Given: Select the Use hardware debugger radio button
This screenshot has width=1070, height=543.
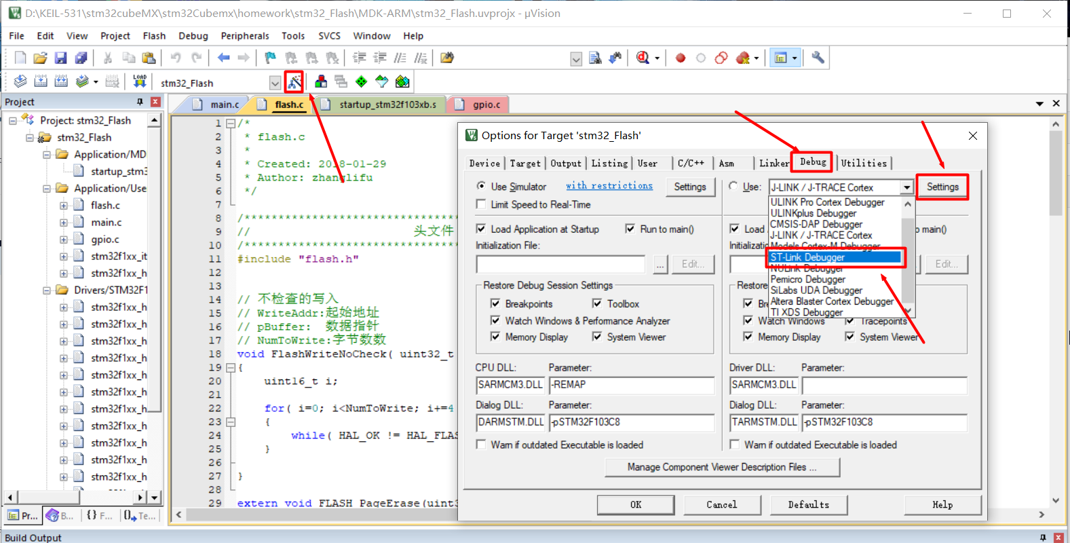Looking at the screenshot, I should tap(733, 186).
